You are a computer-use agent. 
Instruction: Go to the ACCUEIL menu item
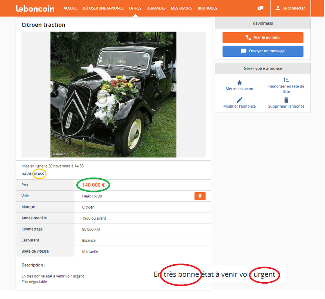(x=70, y=8)
